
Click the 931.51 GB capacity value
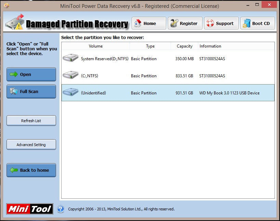click(x=185, y=93)
